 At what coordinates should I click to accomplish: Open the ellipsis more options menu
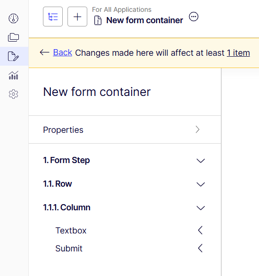pos(193,17)
